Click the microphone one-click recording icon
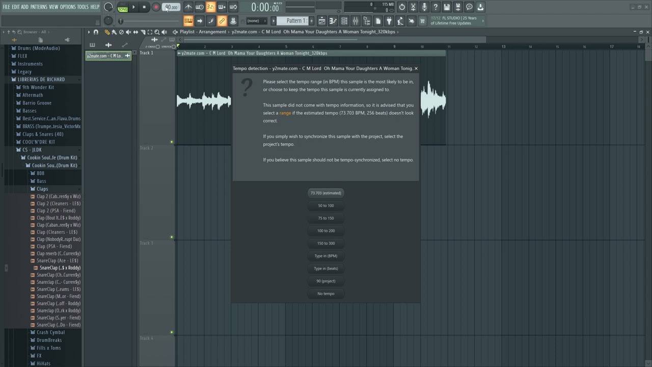This screenshot has width=652, height=367. (424, 7)
